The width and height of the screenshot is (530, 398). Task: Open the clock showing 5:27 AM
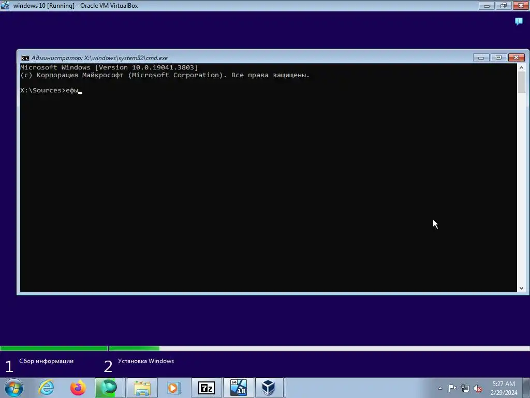point(504,388)
